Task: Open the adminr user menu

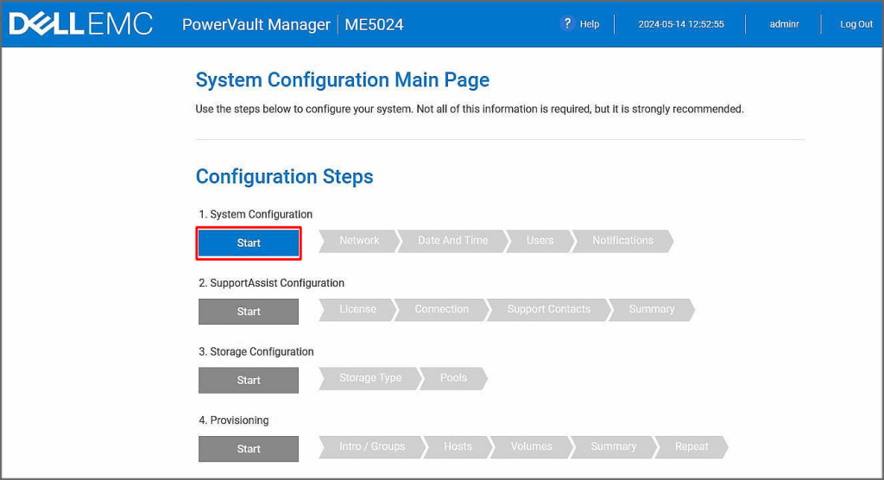Action: (784, 24)
